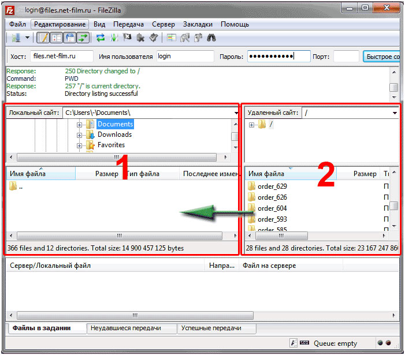The width and height of the screenshot is (405, 355).
Task: Click the Быстрое соединение button
Action: 382,57
